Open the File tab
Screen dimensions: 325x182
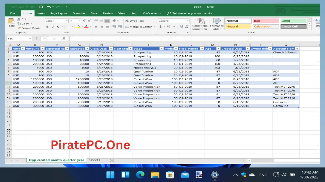tap(12, 13)
